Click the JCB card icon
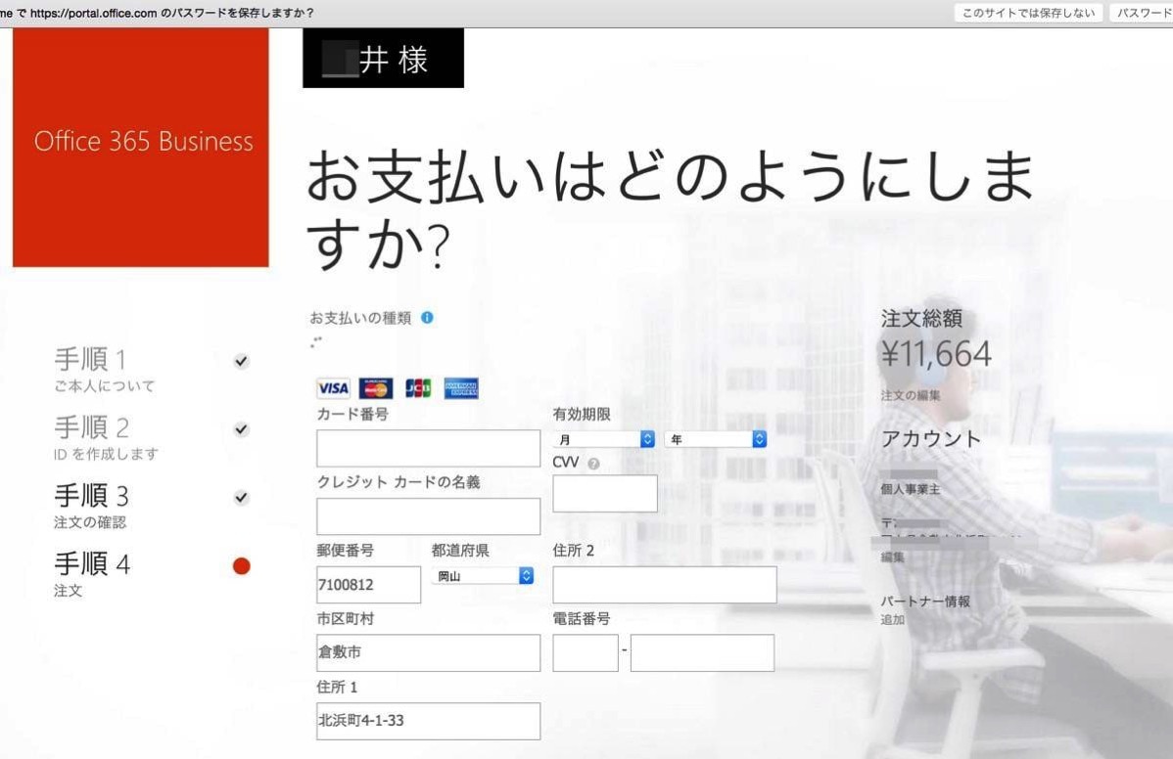 [x=418, y=388]
